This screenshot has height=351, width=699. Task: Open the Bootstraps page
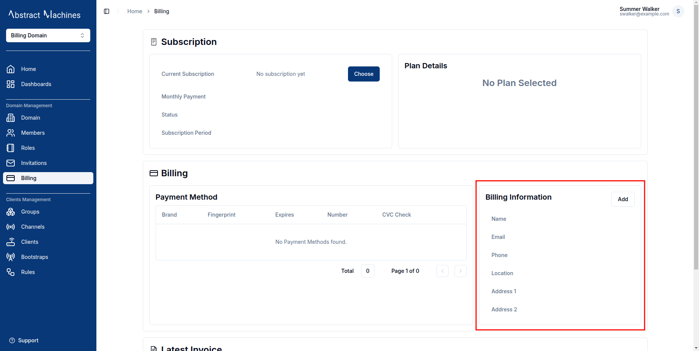pyautogui.click(x=48, y=257)
